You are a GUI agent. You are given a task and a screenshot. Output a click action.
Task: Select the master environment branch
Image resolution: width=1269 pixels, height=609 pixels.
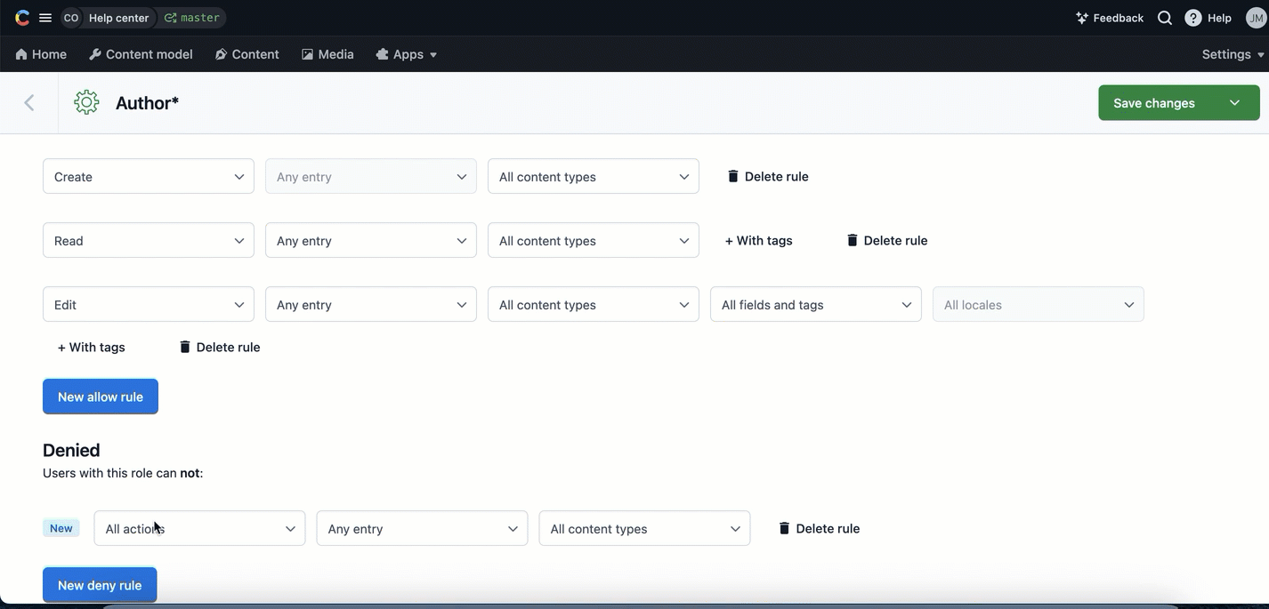pos(192,18)
